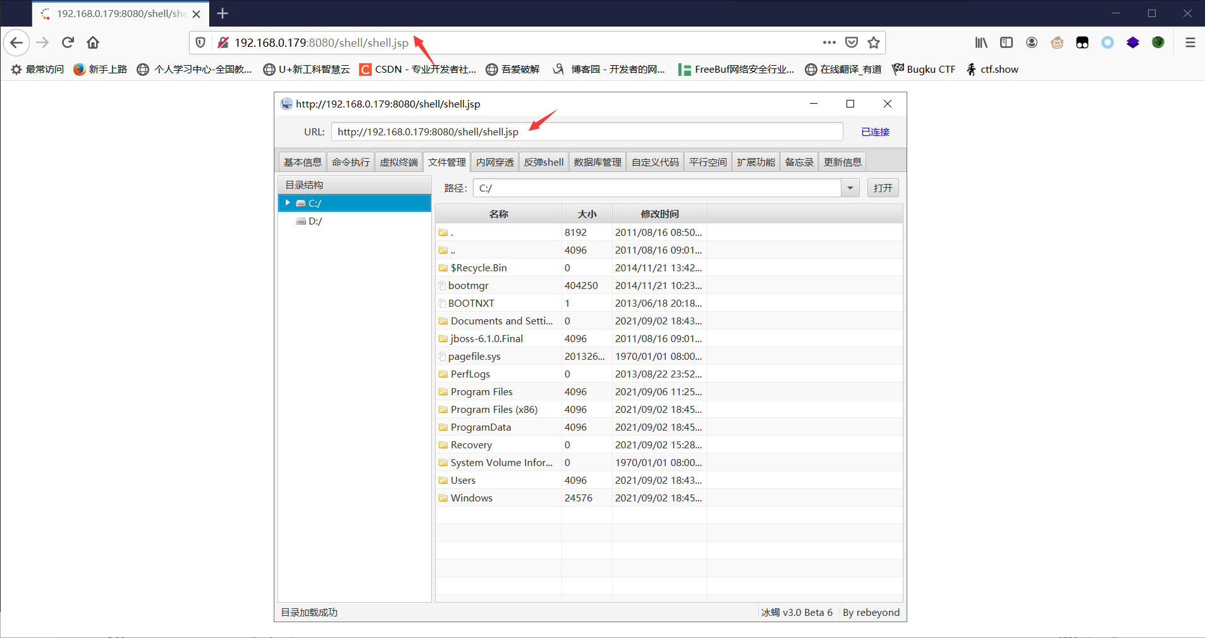
Task: Open the 备忘录 tab
Action: coord(799,163)
